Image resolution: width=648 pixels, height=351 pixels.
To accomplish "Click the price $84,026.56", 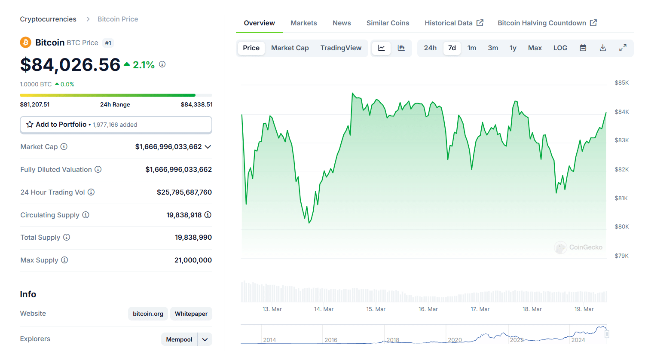I will click(70, 64).
